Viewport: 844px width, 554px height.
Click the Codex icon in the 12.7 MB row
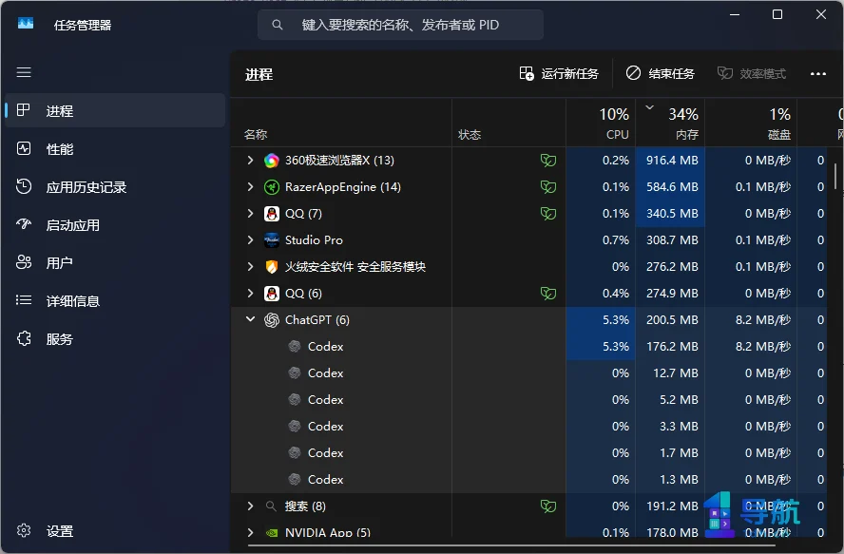pos(295,373)
